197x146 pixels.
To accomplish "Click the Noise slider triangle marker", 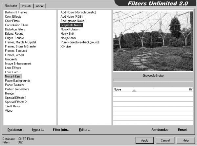I will pyautogui.click(x=134, y=91).
